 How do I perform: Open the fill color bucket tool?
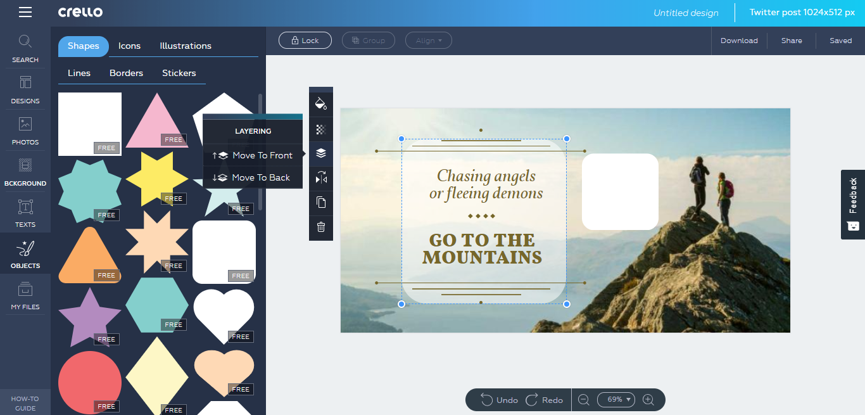point(321,103)
